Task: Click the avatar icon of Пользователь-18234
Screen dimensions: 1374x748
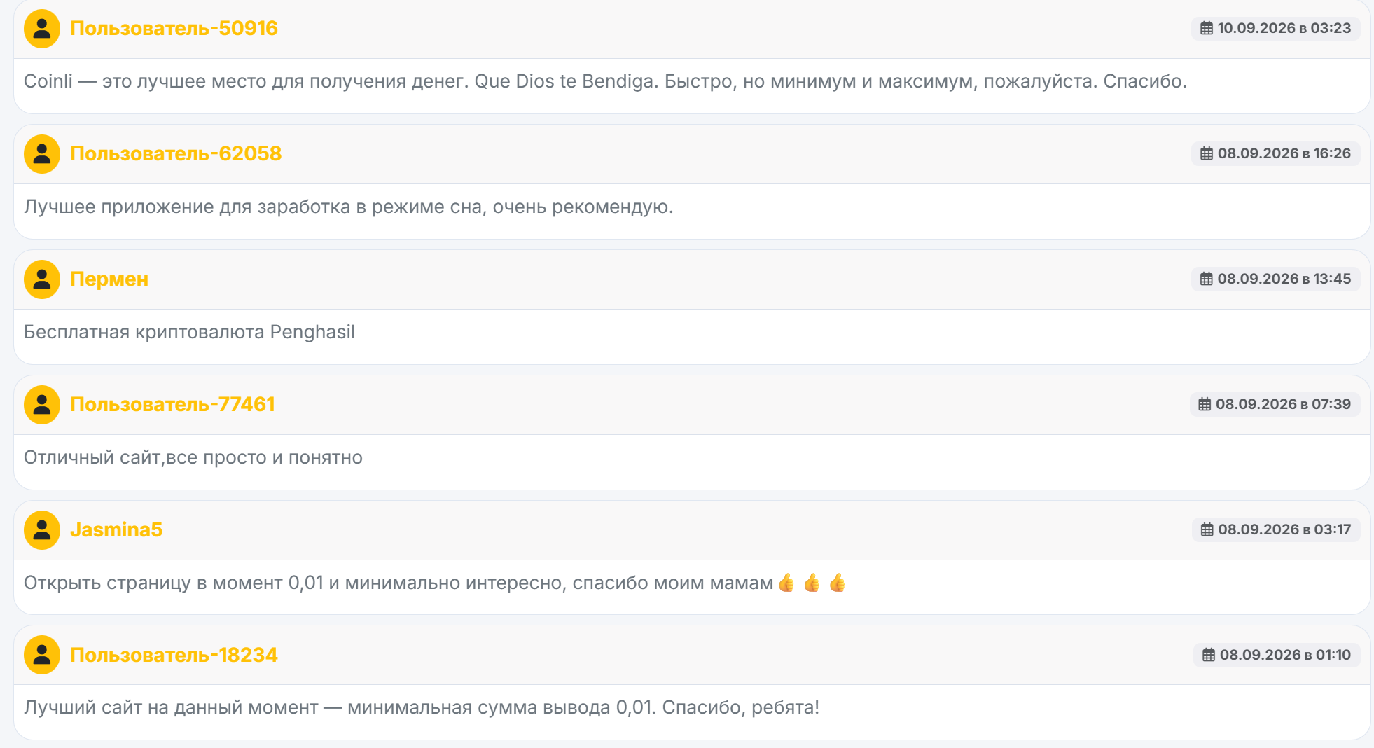Action: 42,656
